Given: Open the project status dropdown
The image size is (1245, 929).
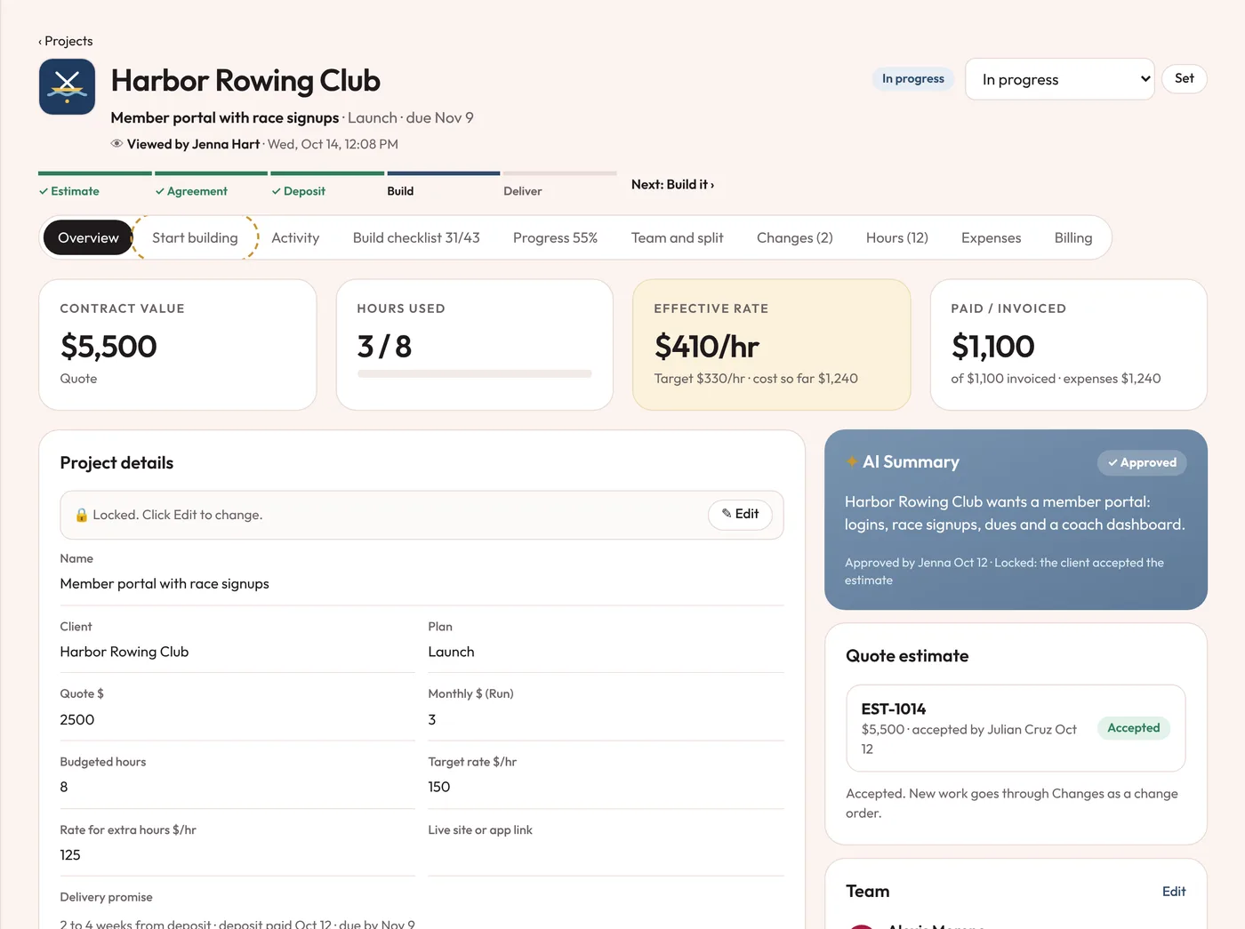Looking at the screenshot, I should coord(1059,79).
